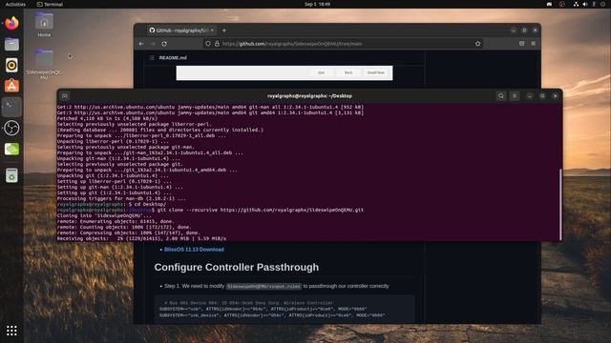Focus the Firefox address bar URL
The width and height of the screenshot is (611, 343).
point(292,44)
